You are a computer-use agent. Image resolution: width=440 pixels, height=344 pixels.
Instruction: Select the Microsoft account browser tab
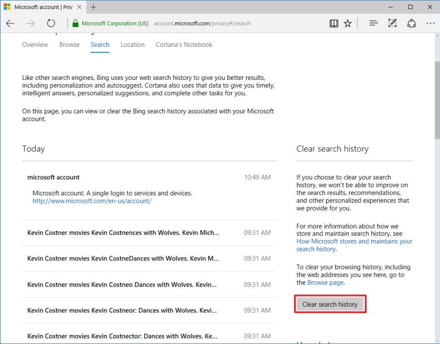click(x=43, y=7)
